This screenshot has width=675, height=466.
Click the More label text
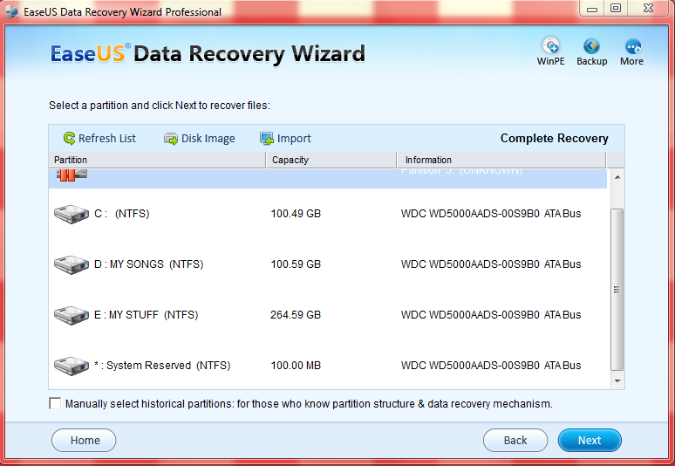pos(631,61)
